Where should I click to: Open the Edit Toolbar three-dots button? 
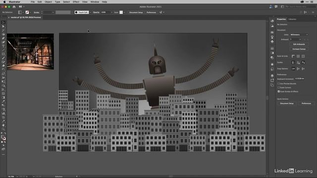3,155
